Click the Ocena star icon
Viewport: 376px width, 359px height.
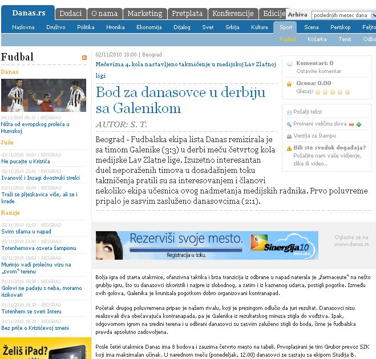pyautogui.click(x=289, y=84)
